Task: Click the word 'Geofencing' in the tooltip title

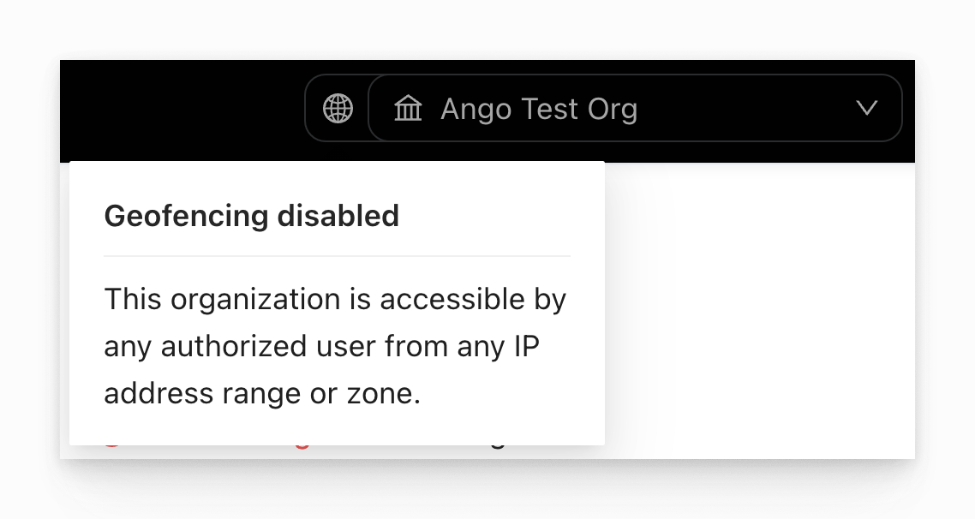Action: pos(186,216)
